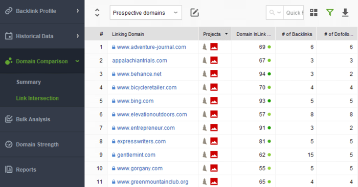
Task: Click the red project icon for behance.net
Action: [214, 74]
